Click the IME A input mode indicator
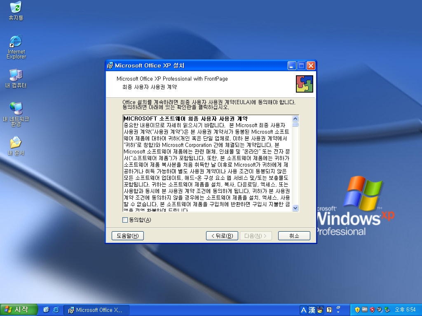The width and height of the screenshot is (422, 316). click(304, 310)
